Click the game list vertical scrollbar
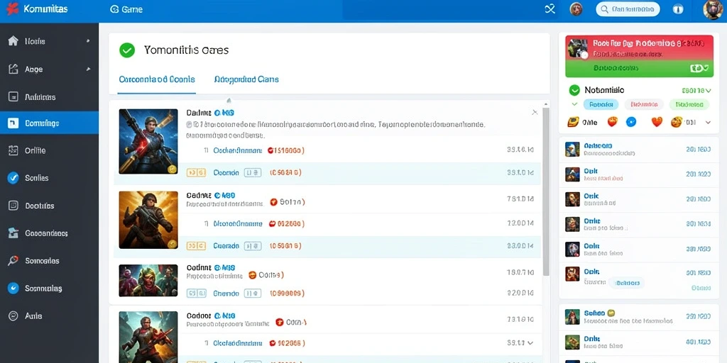 [546, 190]
